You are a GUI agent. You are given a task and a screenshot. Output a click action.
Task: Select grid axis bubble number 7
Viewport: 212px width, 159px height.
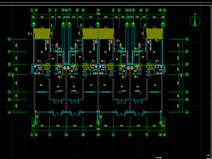pyautogui.click(x=70, y=10)
